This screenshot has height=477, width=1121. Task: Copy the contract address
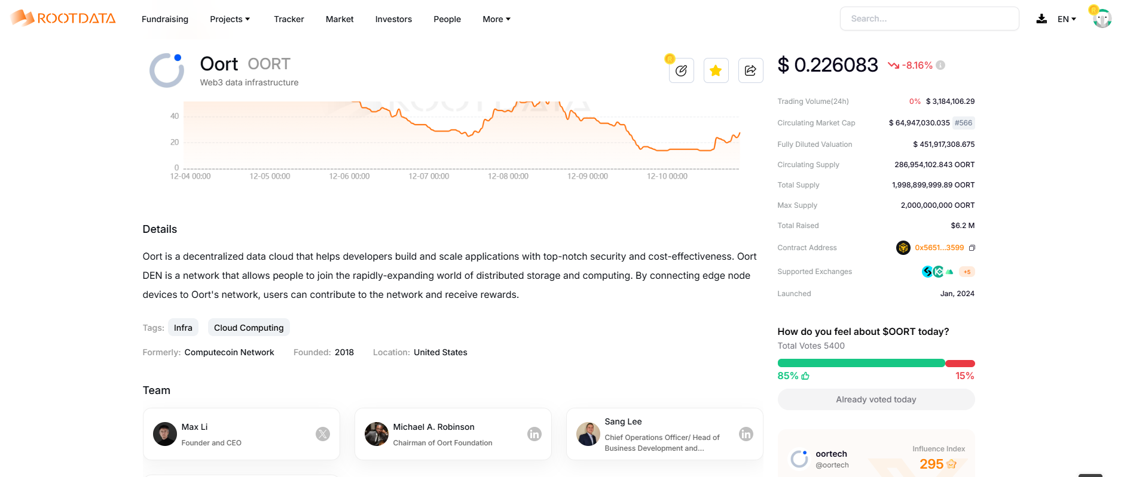click(972, 248)
